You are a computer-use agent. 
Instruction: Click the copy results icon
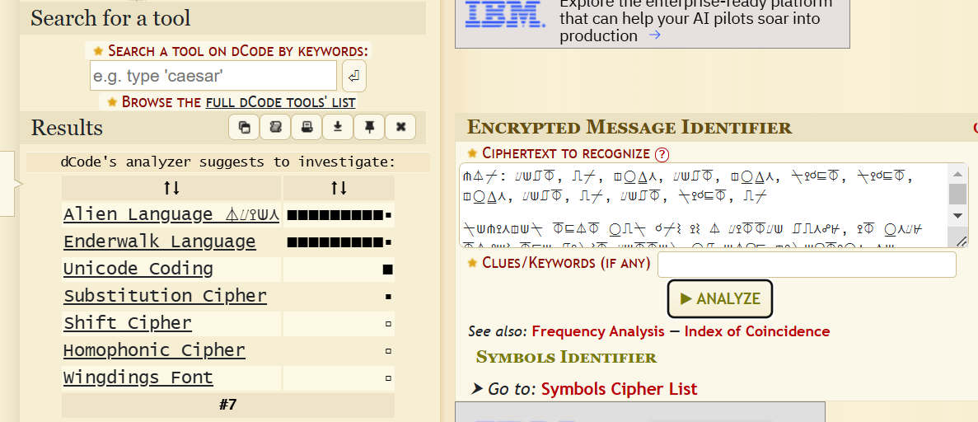244,127
